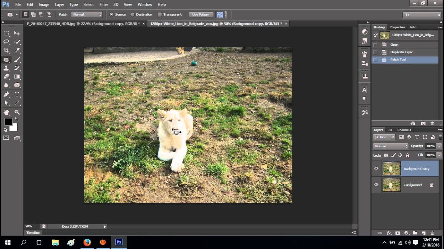Select the Clone Stamp tool

click(x=6, y=68)
